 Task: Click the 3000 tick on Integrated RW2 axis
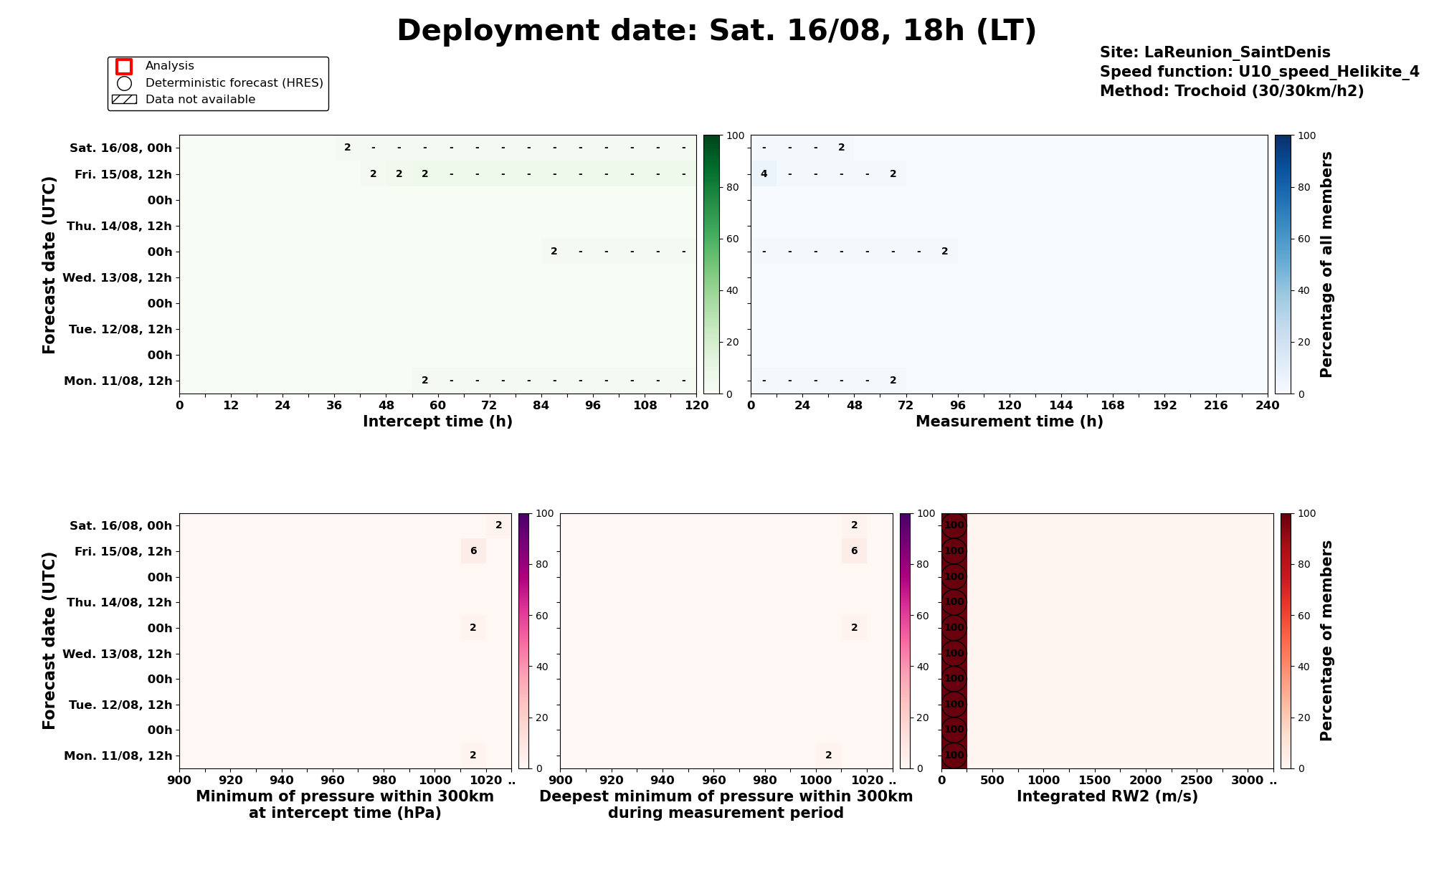(1248, 780)
